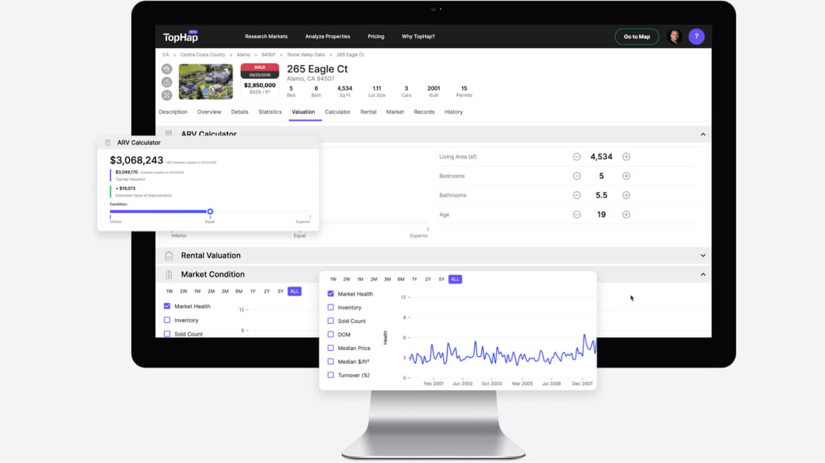Switch to the Market tab
The width and height of the screenshot is (825, 463).
[395, 112]
